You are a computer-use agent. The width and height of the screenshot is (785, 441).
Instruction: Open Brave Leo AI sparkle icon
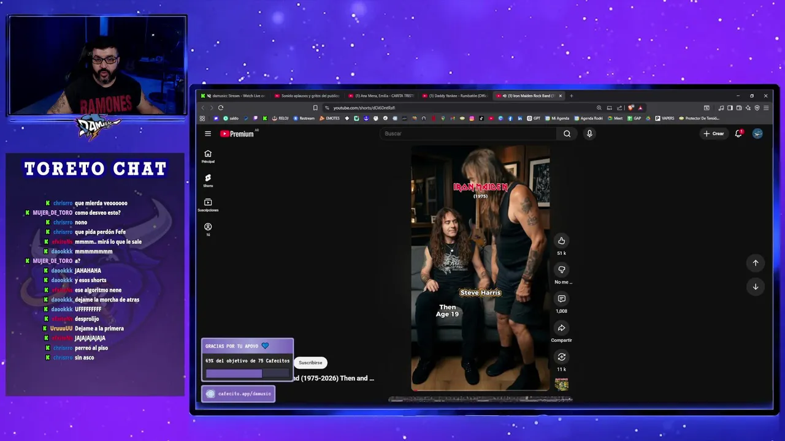click(748, 108)
